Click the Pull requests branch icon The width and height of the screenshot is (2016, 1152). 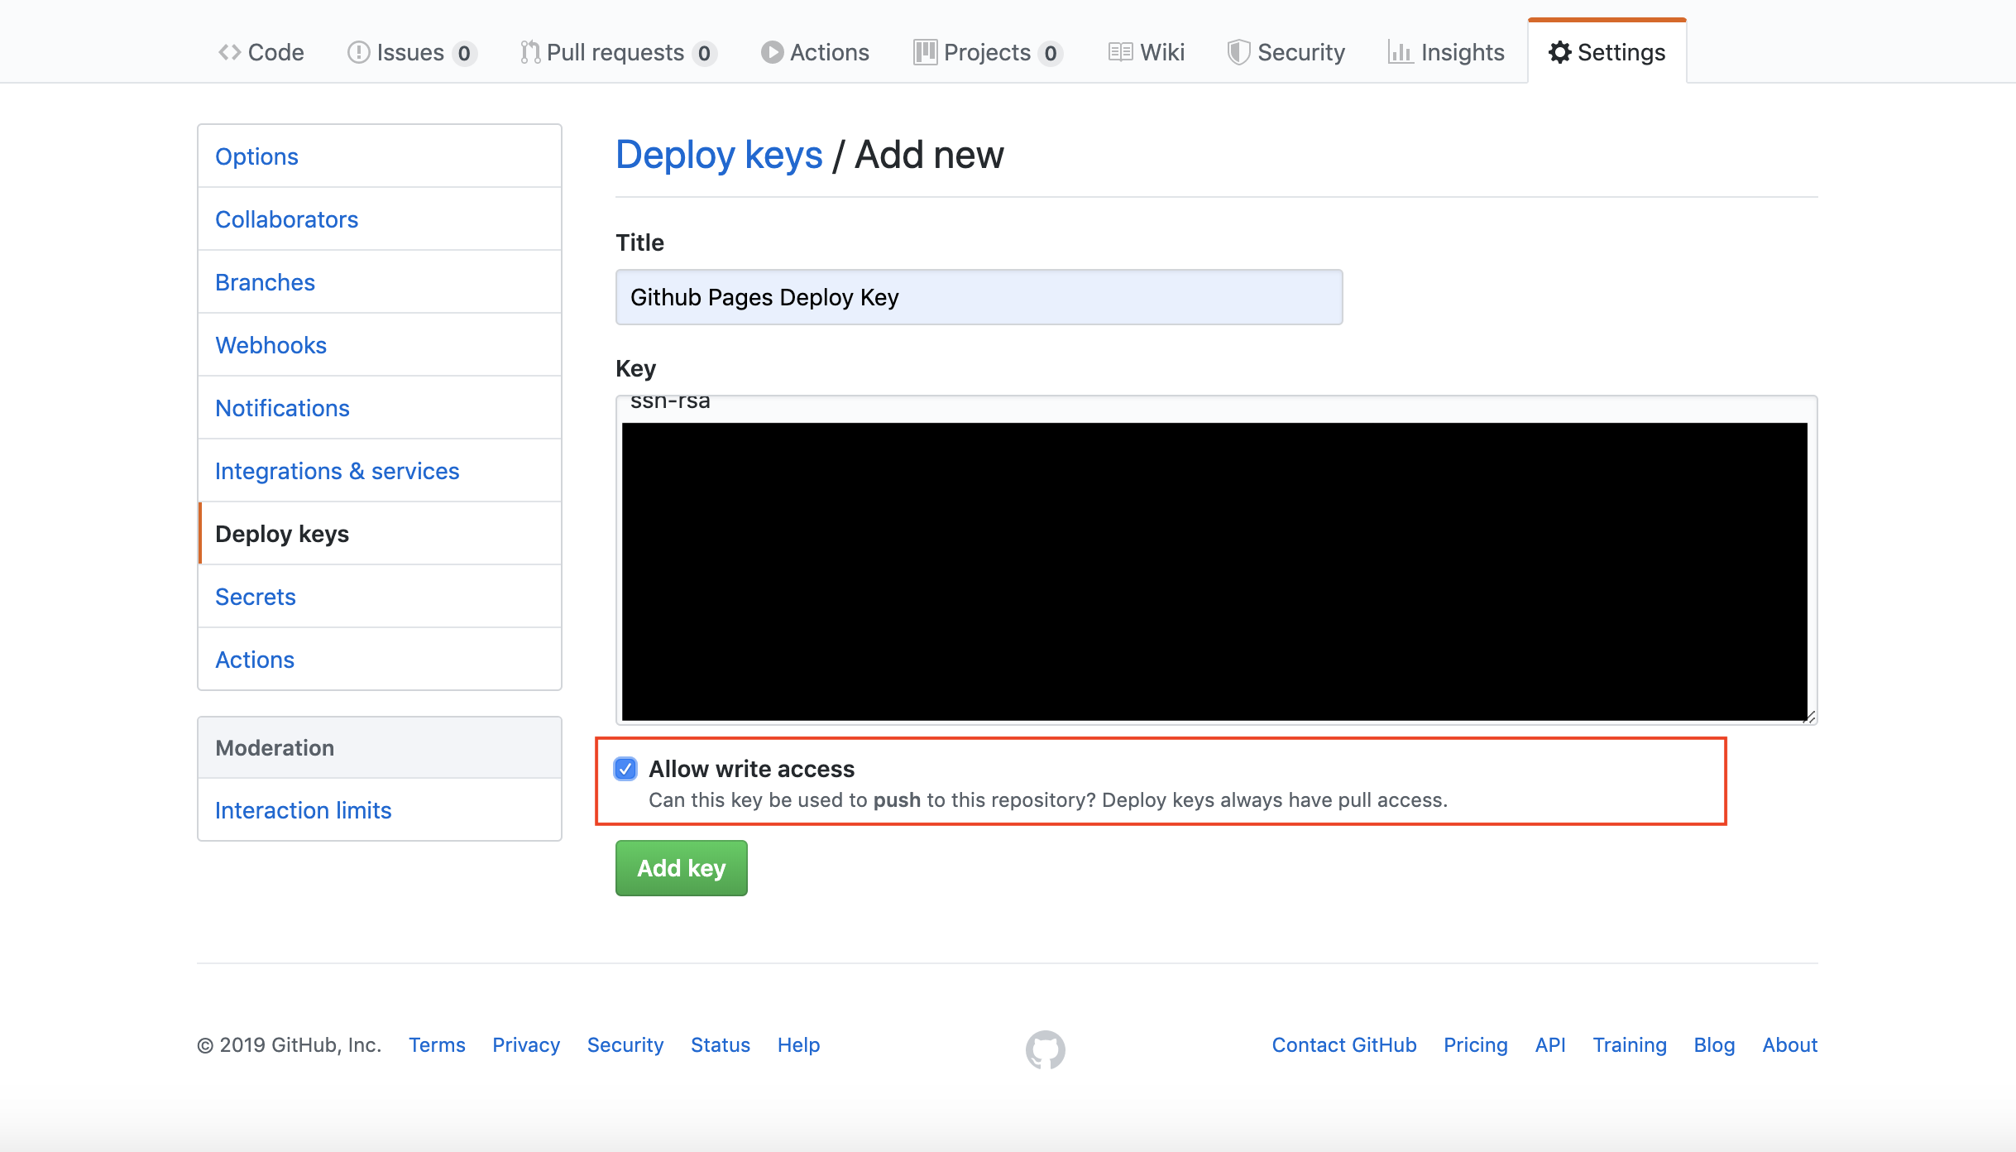tap(529, 52)
